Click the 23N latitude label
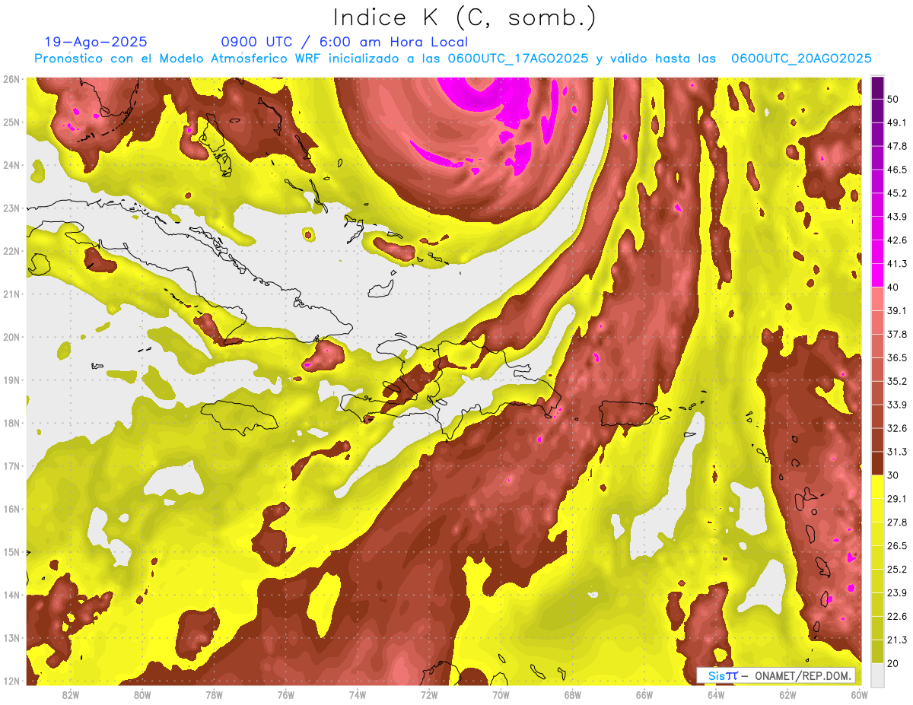The height and width of the screenshot is (705, 913). pos(11,208)
